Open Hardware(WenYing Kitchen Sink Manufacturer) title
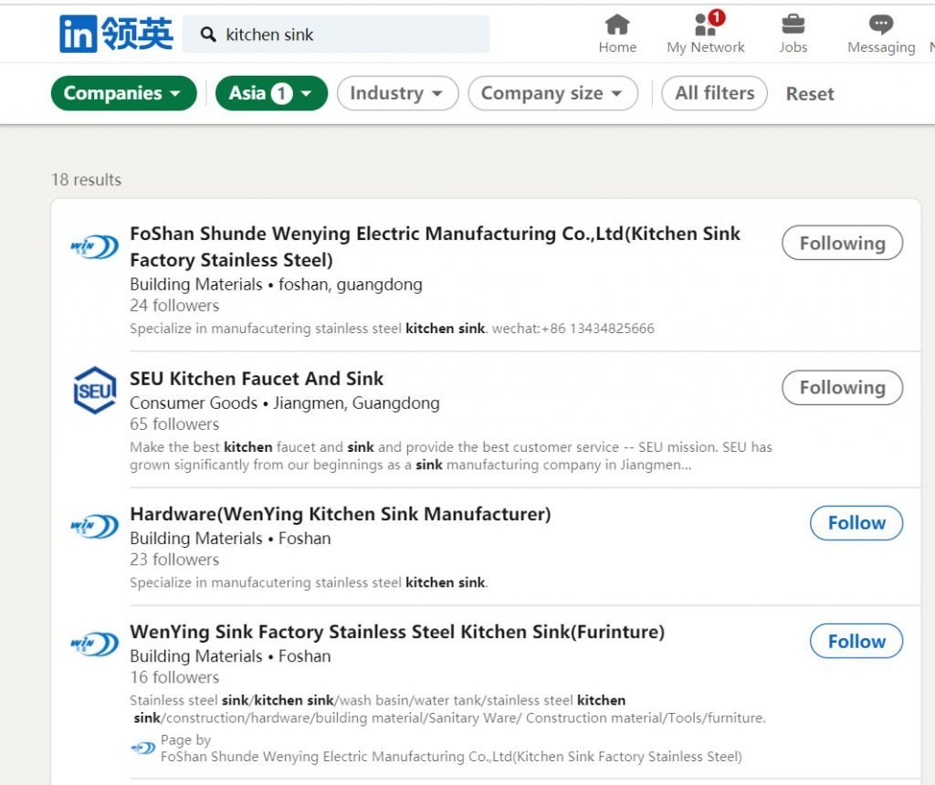Viewport: 935px width, 785px height. 341,514
